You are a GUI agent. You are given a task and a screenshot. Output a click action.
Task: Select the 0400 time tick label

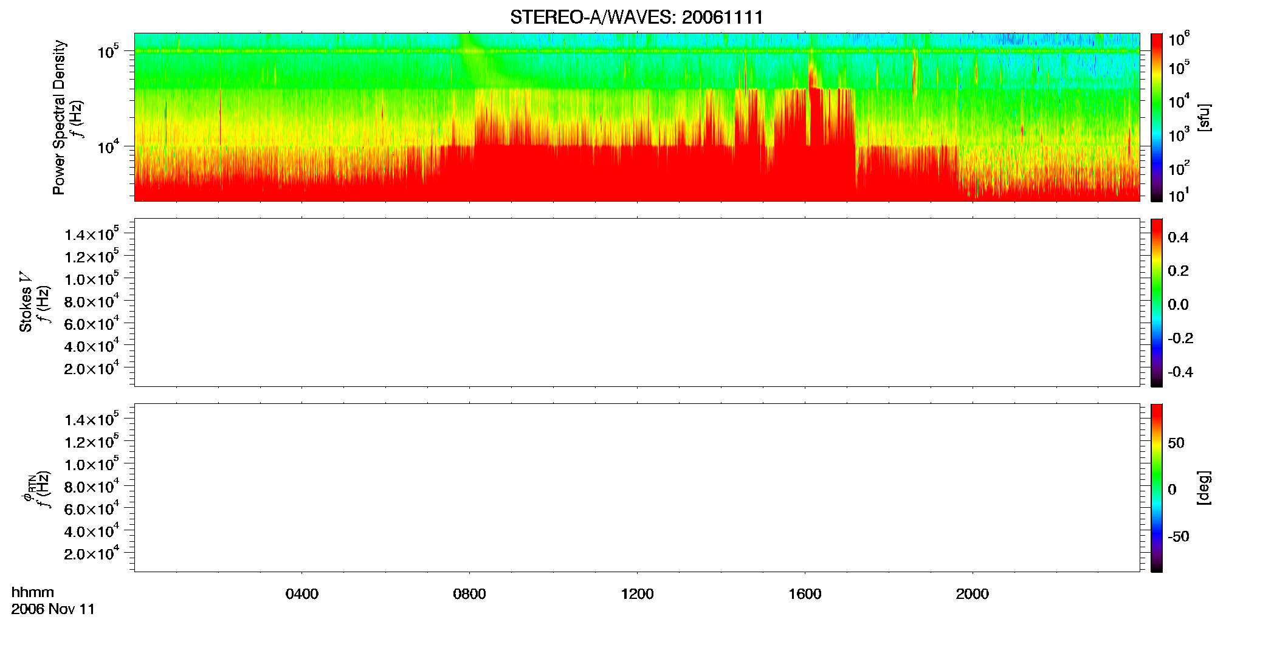pyautogui.click(x=302, y=593)
